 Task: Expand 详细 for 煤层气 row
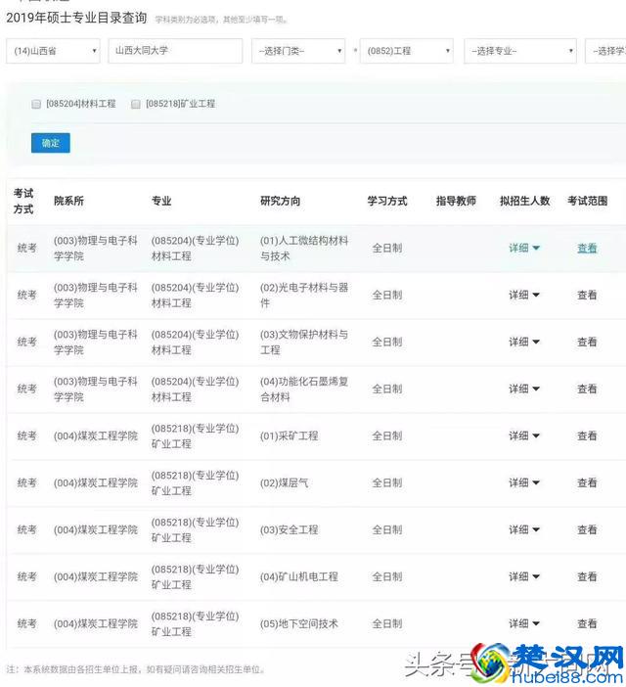[524, 482]
